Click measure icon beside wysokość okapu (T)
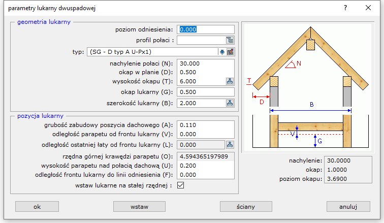This screenshot has width=384, height=223. pos(230,81)
